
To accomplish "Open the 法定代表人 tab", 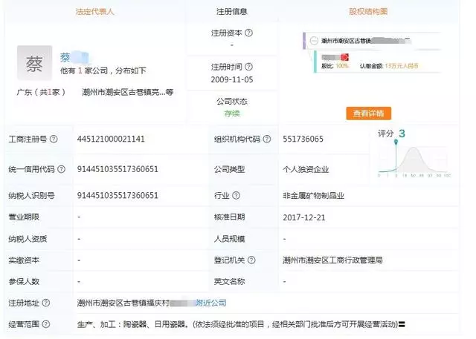I will click(x=94, y=12).
